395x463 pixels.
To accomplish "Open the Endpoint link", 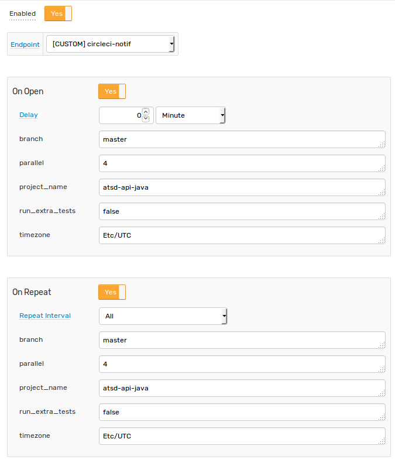I will [25, 44].
